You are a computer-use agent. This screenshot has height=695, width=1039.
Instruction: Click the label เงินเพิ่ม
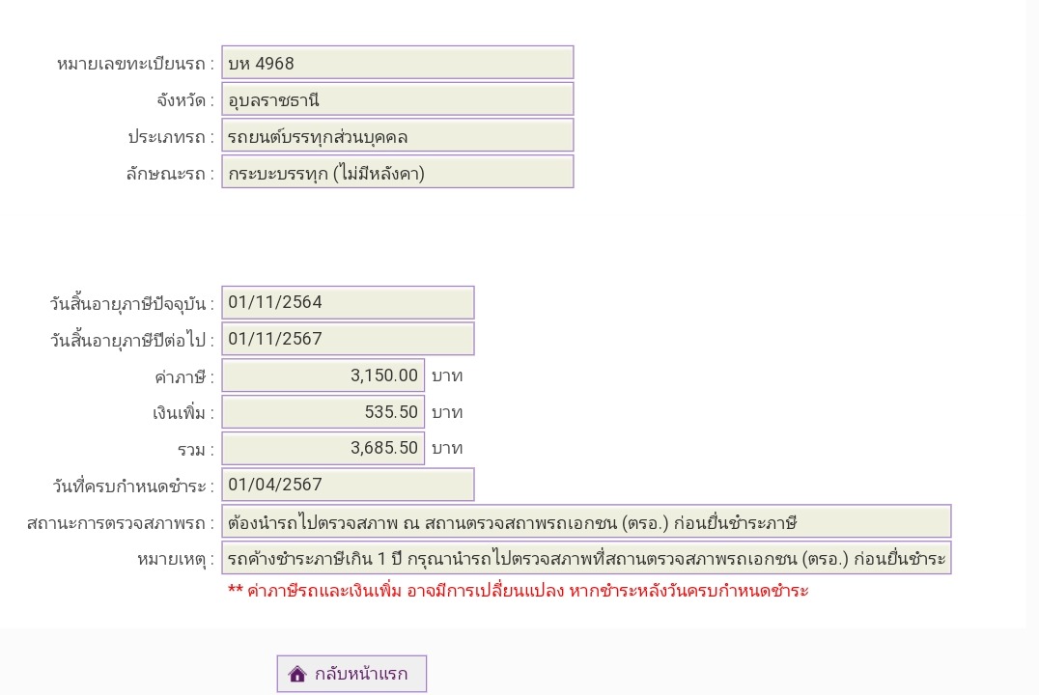click(183, 413)
